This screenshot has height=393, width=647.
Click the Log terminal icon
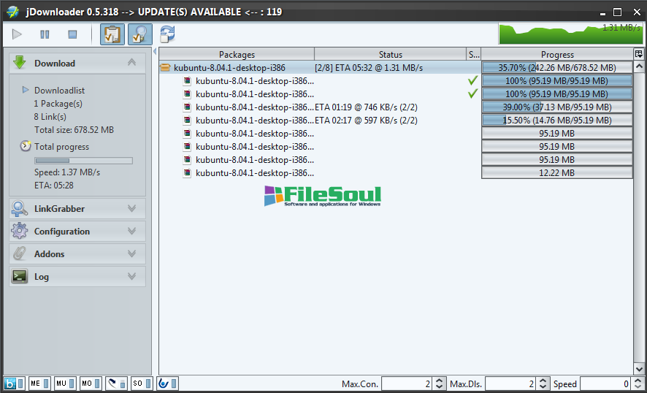click(x=20, y=277)
